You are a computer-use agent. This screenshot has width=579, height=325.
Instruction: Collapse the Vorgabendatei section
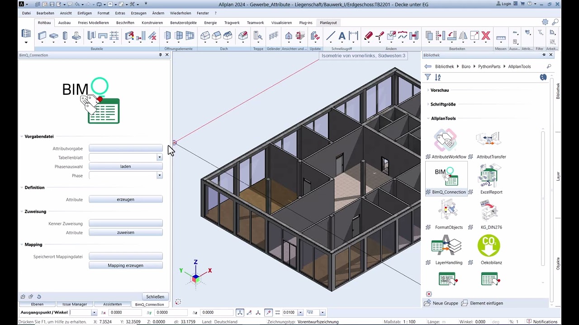pos(22,136)
